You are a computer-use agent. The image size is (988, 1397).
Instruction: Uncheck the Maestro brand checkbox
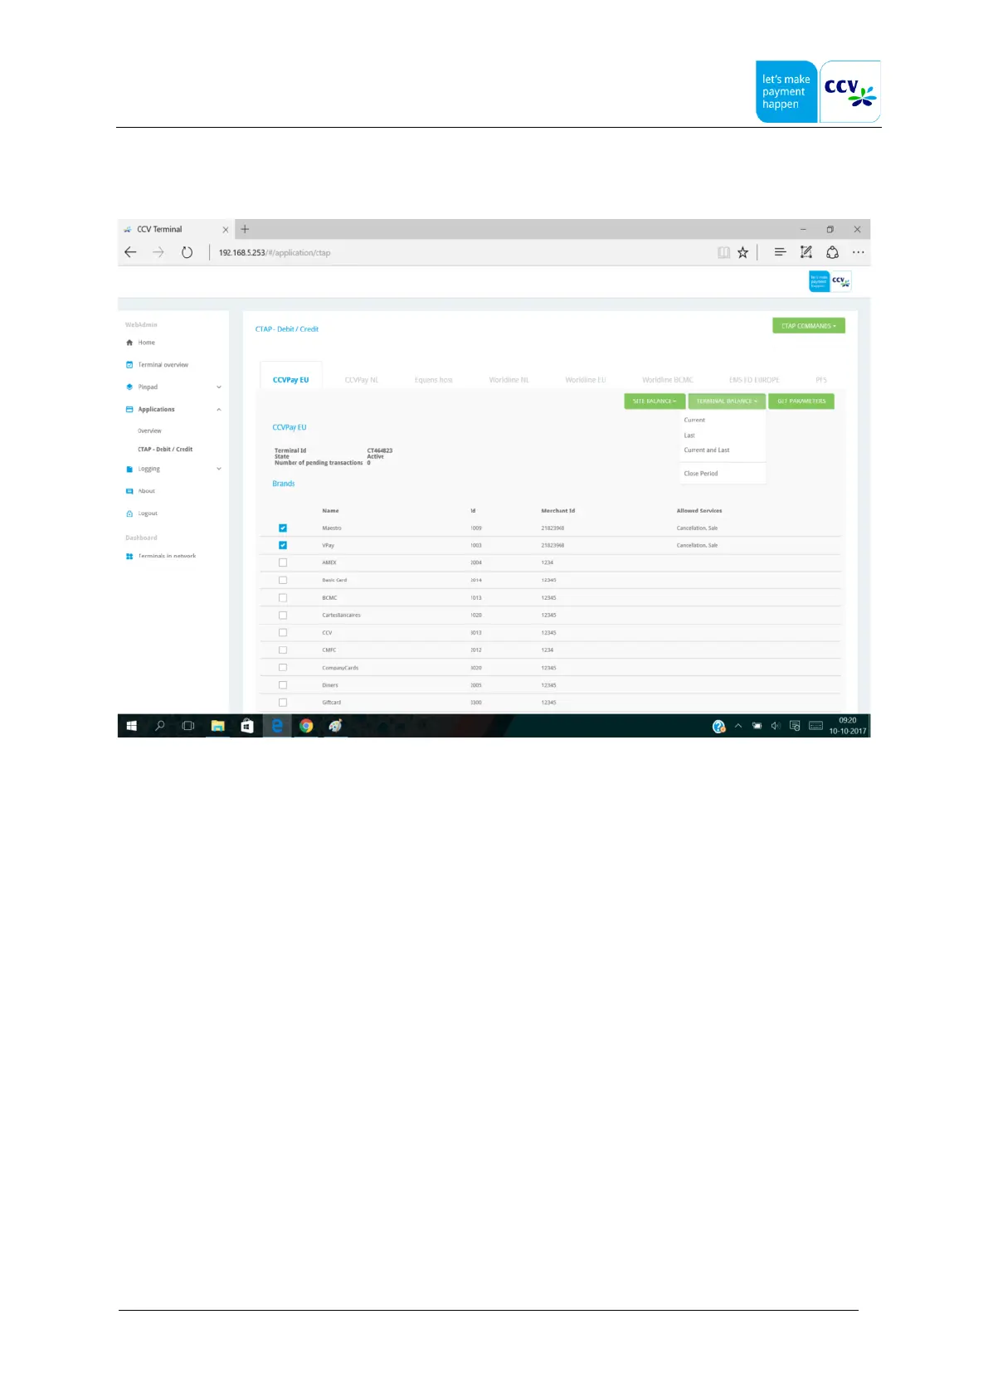tap(283, 528)
